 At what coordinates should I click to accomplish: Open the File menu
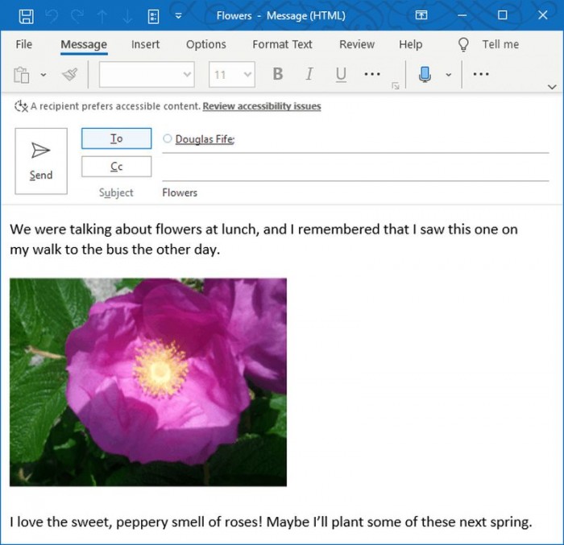23,44
